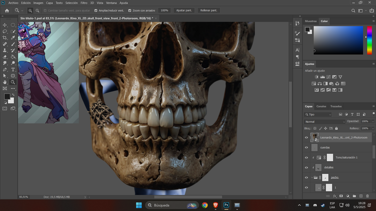The height and width of the screenshot is (211, 376).
Task: Open Chrome from the taskbar
Action: point(205,205)
